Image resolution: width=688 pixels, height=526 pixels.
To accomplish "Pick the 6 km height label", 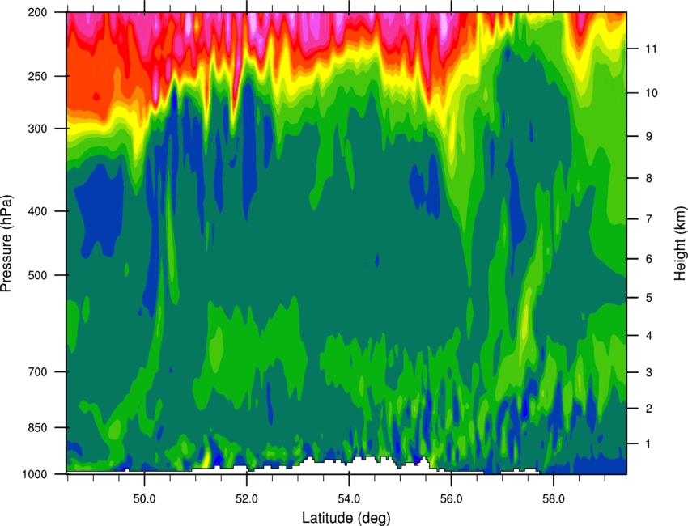I will 649,259.
